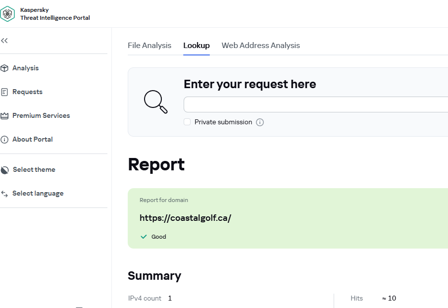Viewport: 448px width, 308px height.
Task: Open Requests in the sidebar
Action: click(x=28, y=92)
